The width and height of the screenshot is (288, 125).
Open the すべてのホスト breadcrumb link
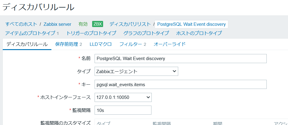pyautogui.click(x=21, y=24)
